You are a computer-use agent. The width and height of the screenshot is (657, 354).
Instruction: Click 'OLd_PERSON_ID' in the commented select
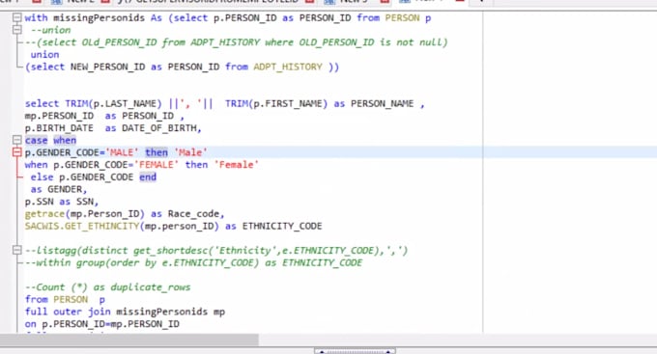tap(119, 42)
